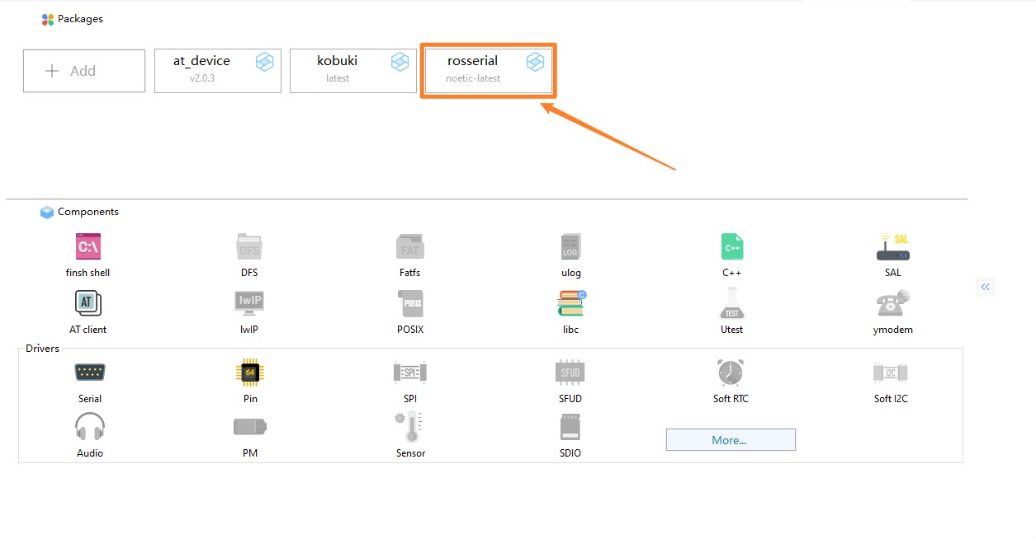Click the "finsh shell" label

(x=88, y=273)
